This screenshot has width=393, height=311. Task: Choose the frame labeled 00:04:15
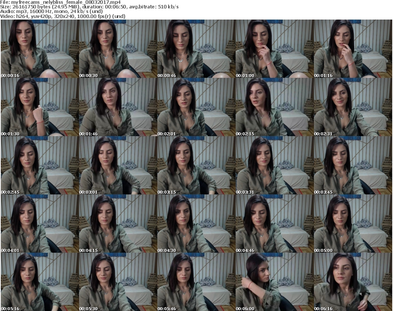(118, 224)
